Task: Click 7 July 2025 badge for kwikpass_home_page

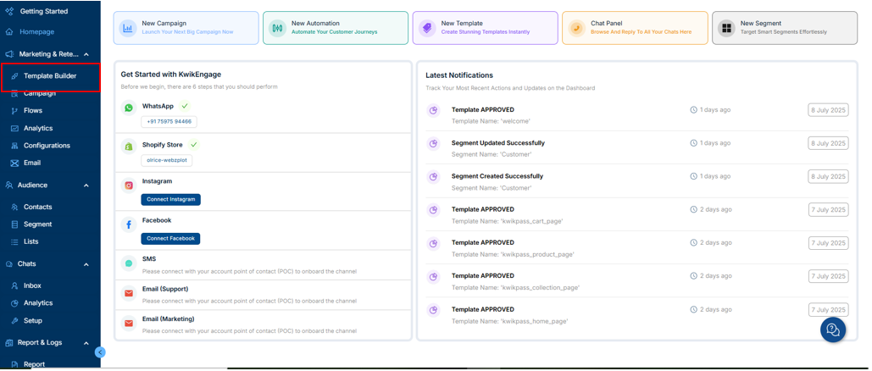Action: 828,310
